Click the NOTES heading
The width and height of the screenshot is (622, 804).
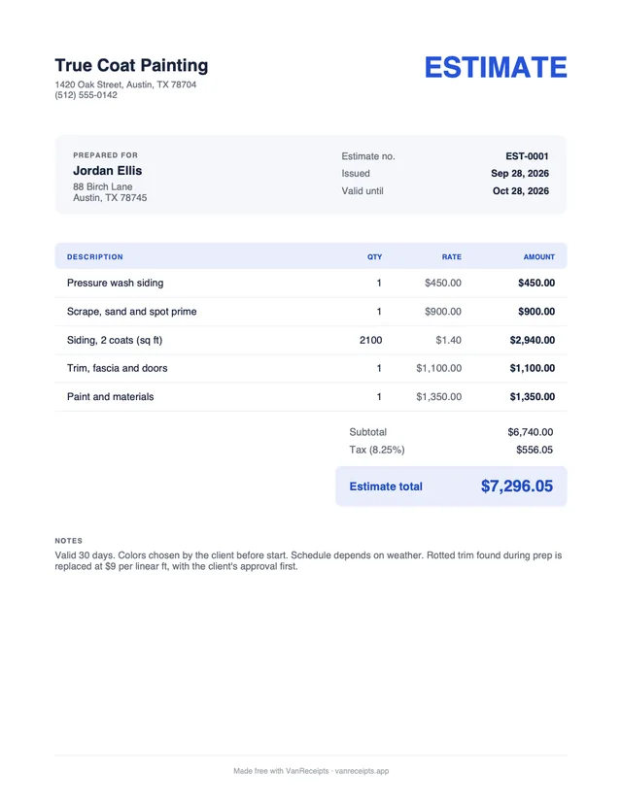tap(69, 541)
